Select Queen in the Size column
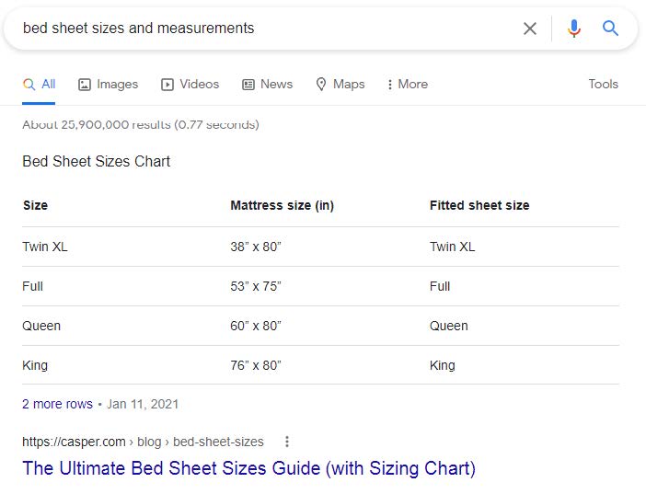The width and height of the screenshot is (646, 494). (41, 326)
